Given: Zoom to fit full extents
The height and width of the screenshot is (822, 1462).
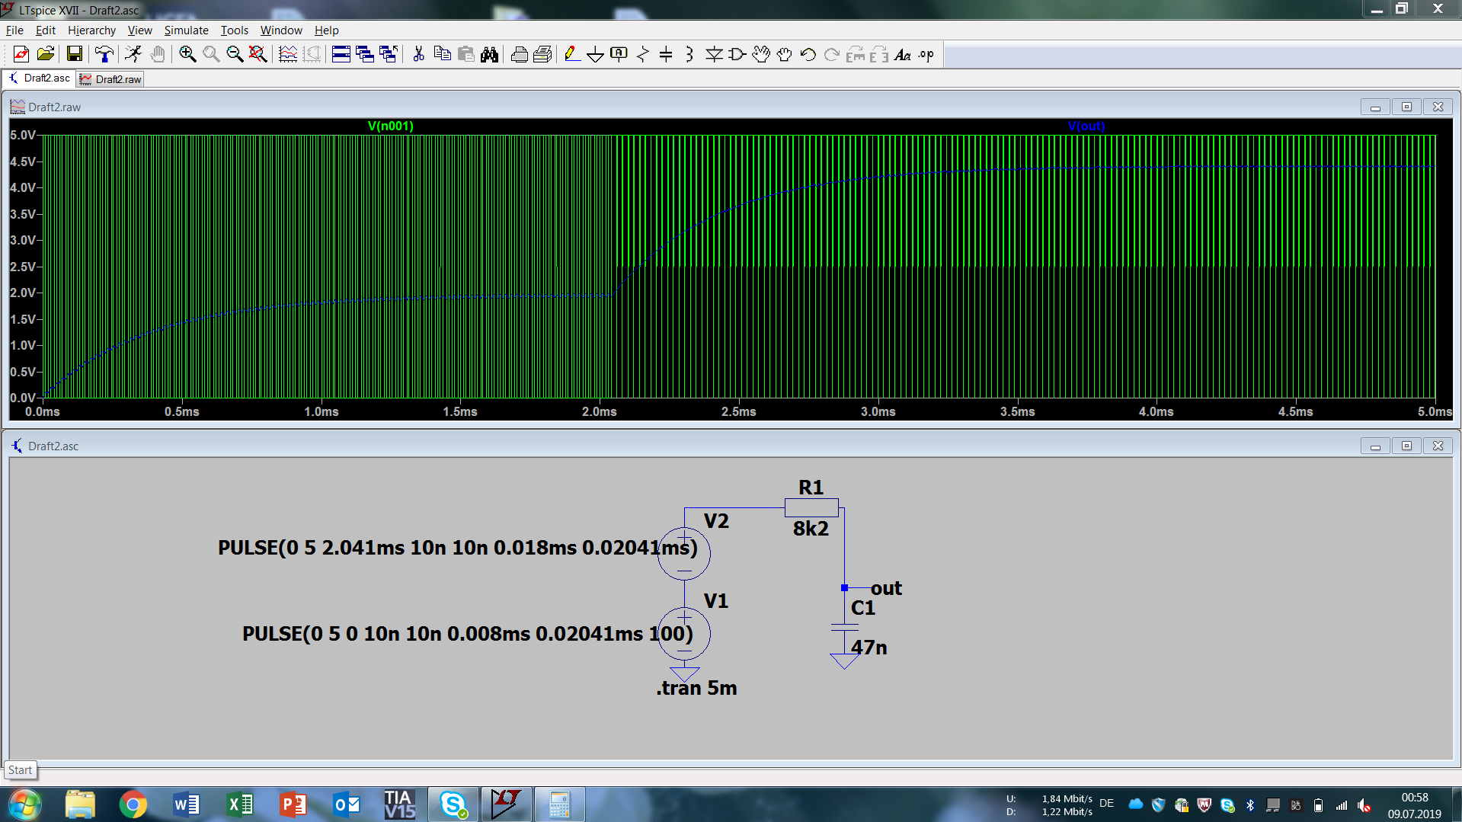Looking at the screenshot, I should coord(258,54).
